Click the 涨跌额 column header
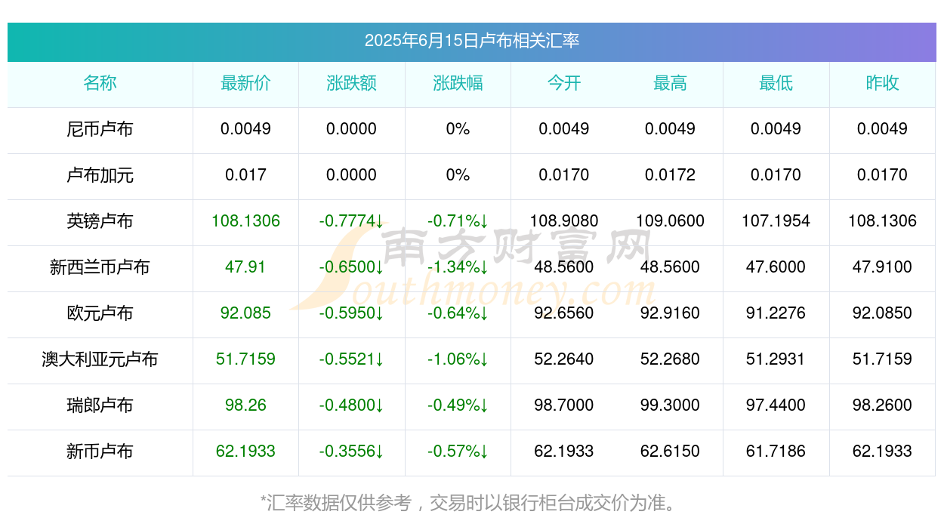This screenshot has width=944, height=527. [x=351, y=83]
